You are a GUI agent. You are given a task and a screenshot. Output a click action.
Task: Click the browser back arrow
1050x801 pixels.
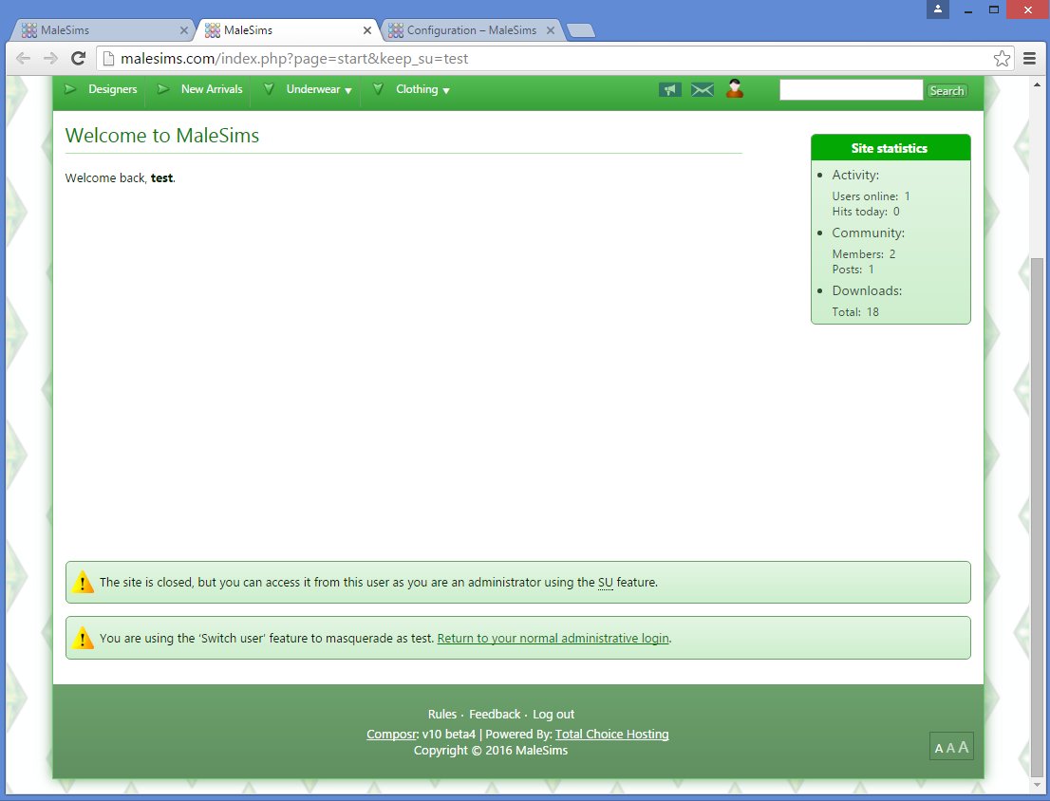click(x=23, y=58)
